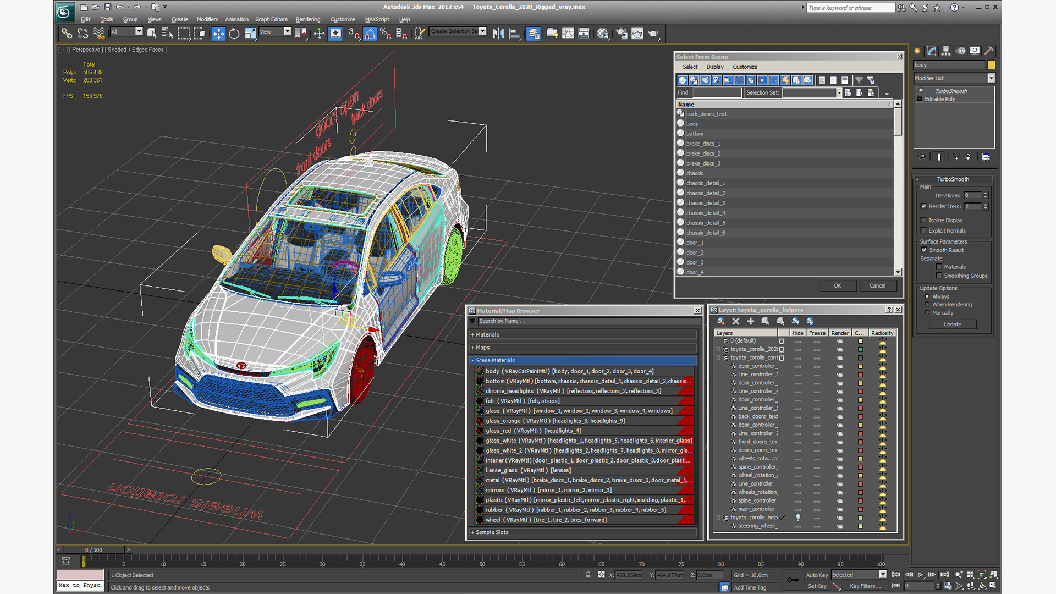Open the Curve Editor icon
The width and height of the screenshot is (1056, 594).
[568, 34]
